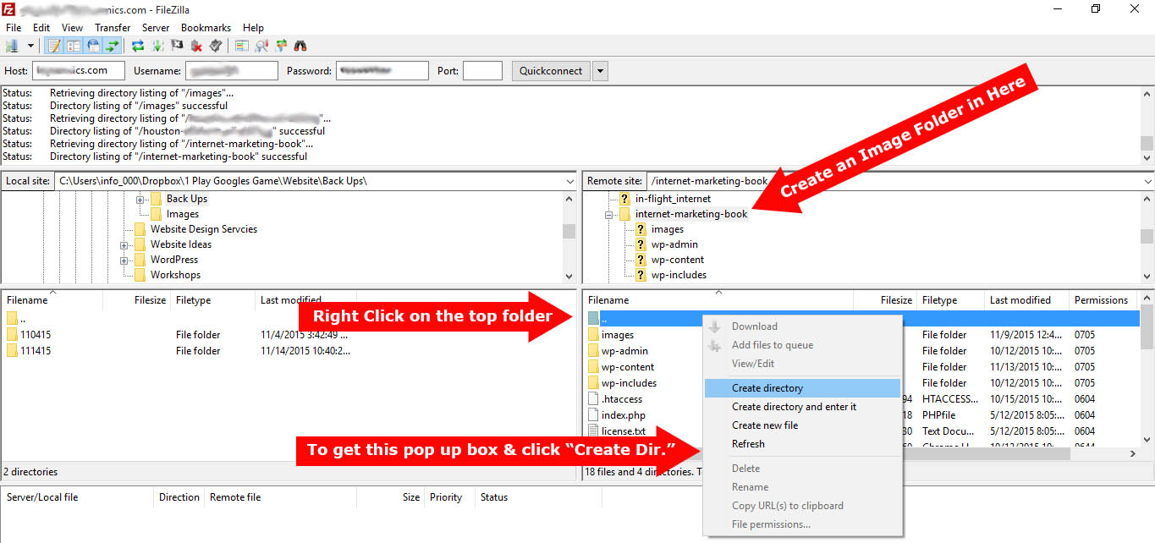Open the Bookmarks menu
Image resolution: width=1155 pixels, height=543 pixels.
205,28
